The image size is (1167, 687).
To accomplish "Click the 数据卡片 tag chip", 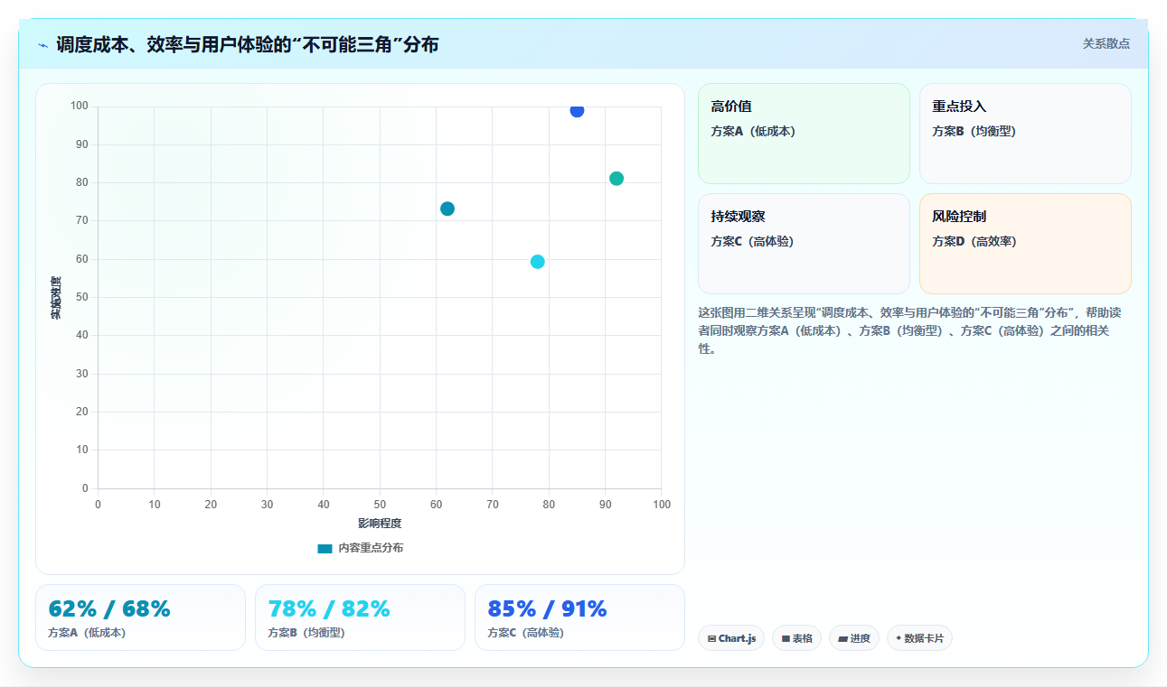I will 919,638.
